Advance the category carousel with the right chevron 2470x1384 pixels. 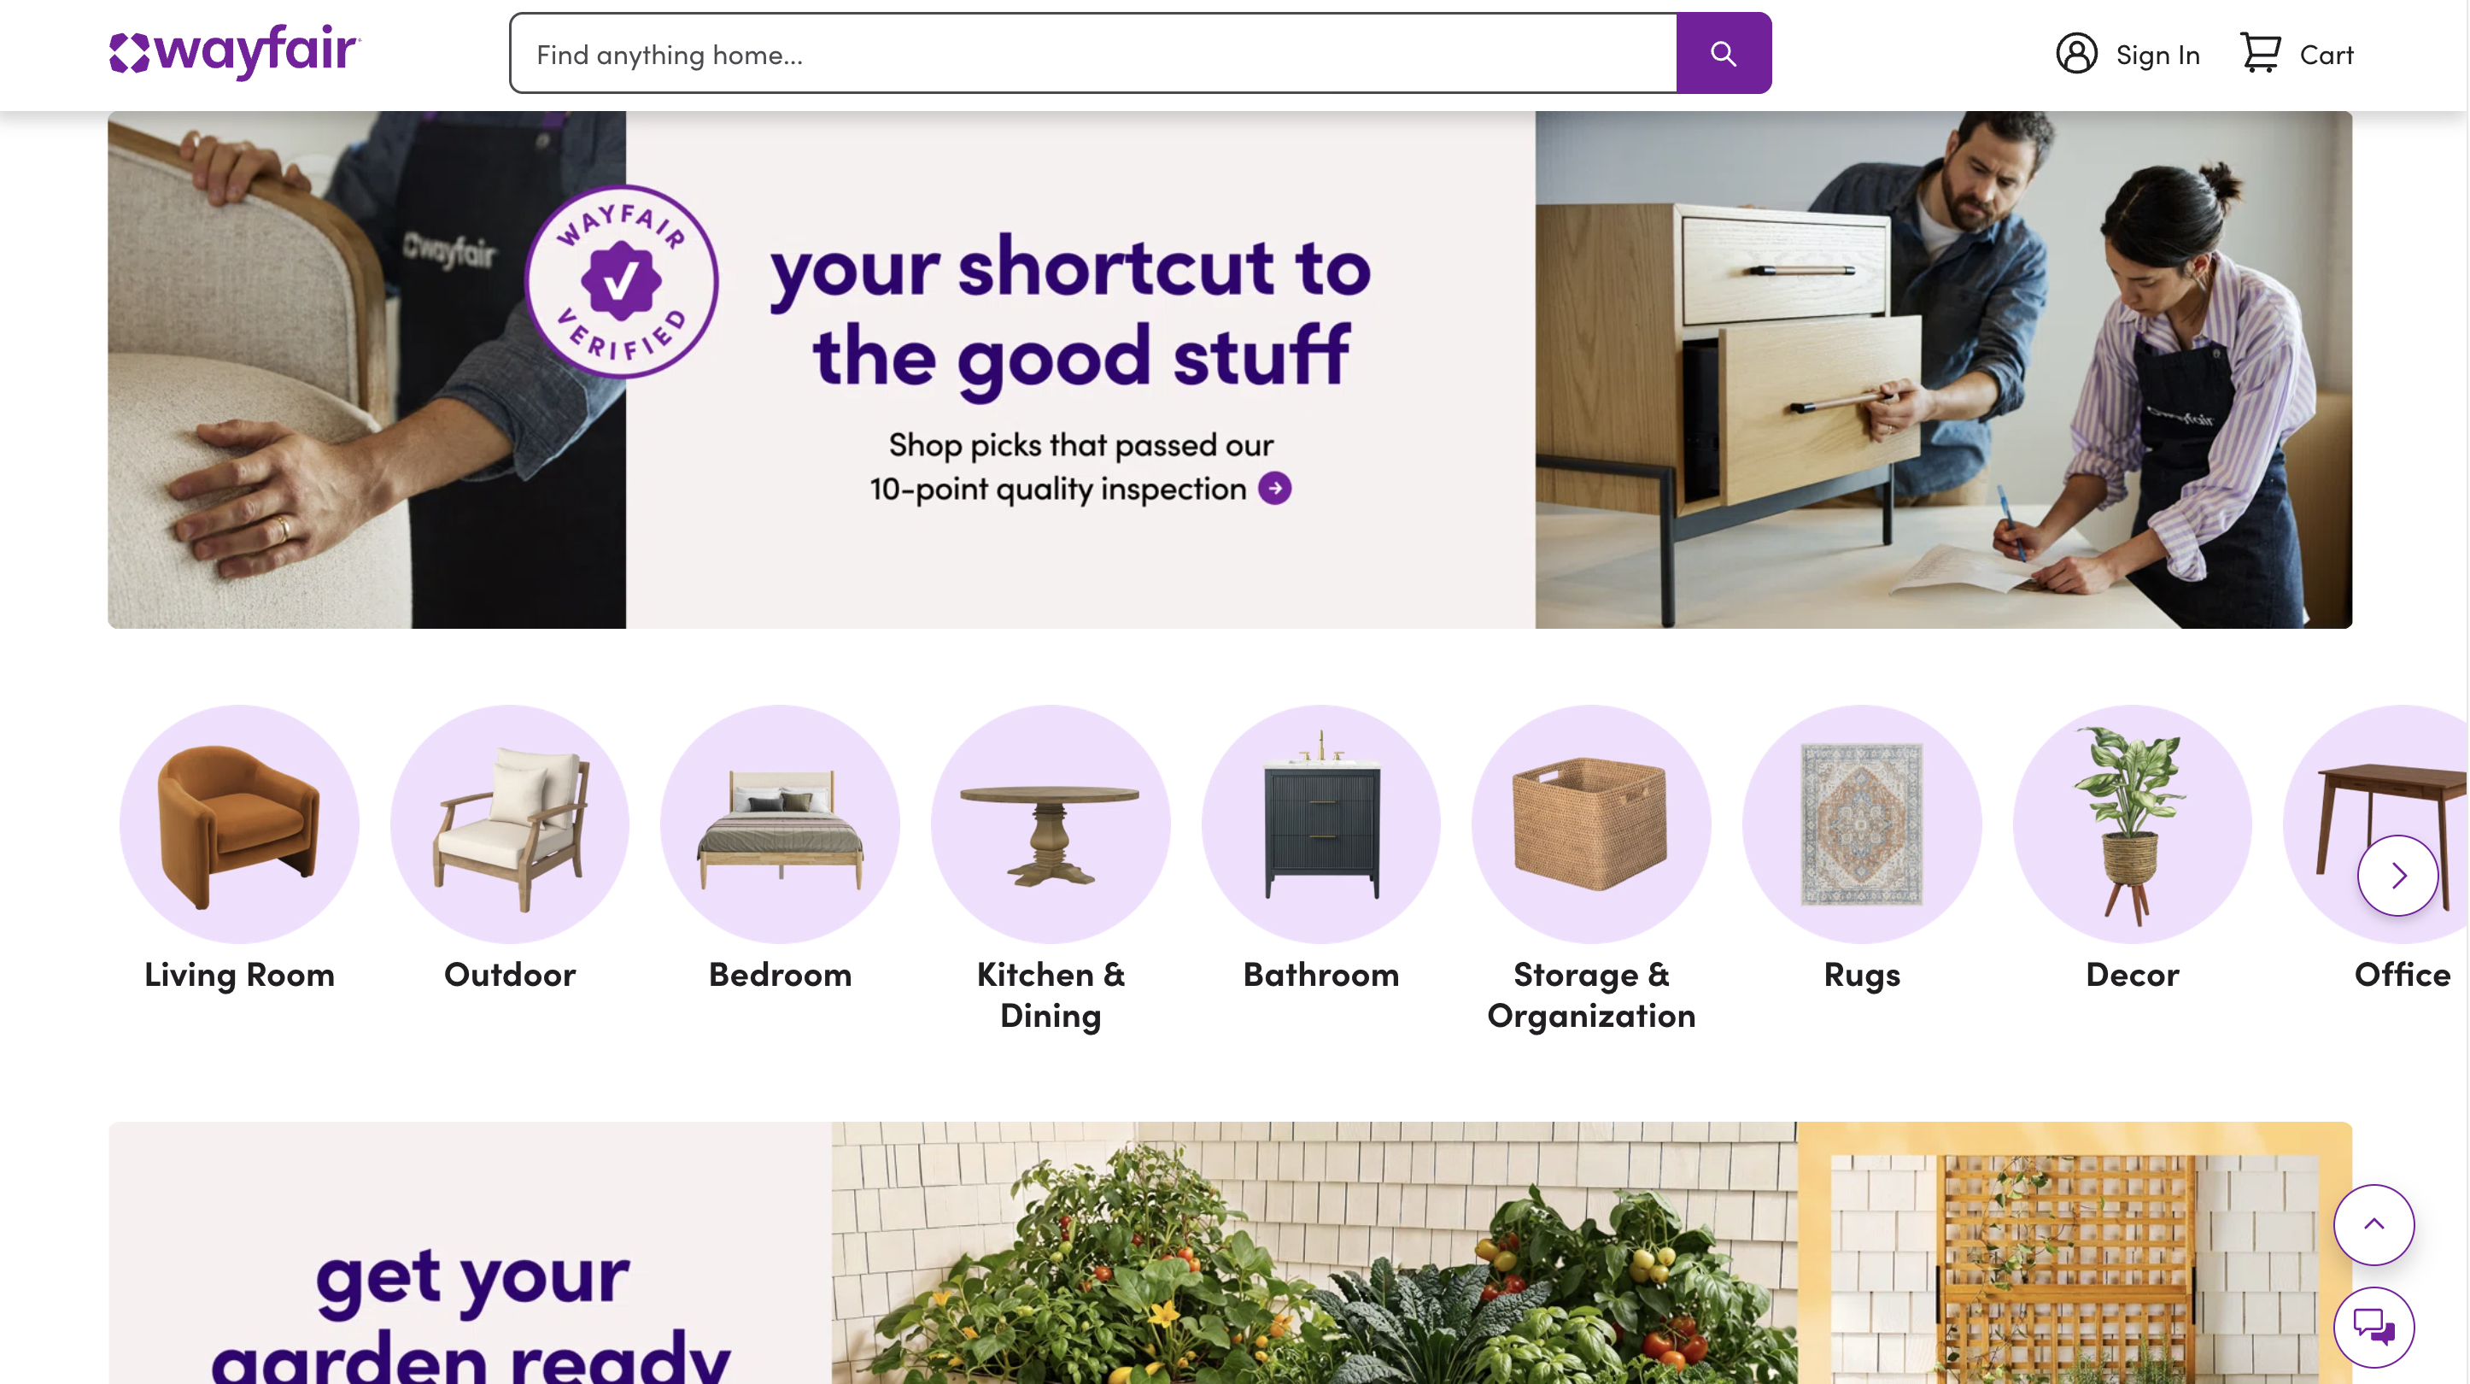pyautogui.click(x=2398, y=876)
